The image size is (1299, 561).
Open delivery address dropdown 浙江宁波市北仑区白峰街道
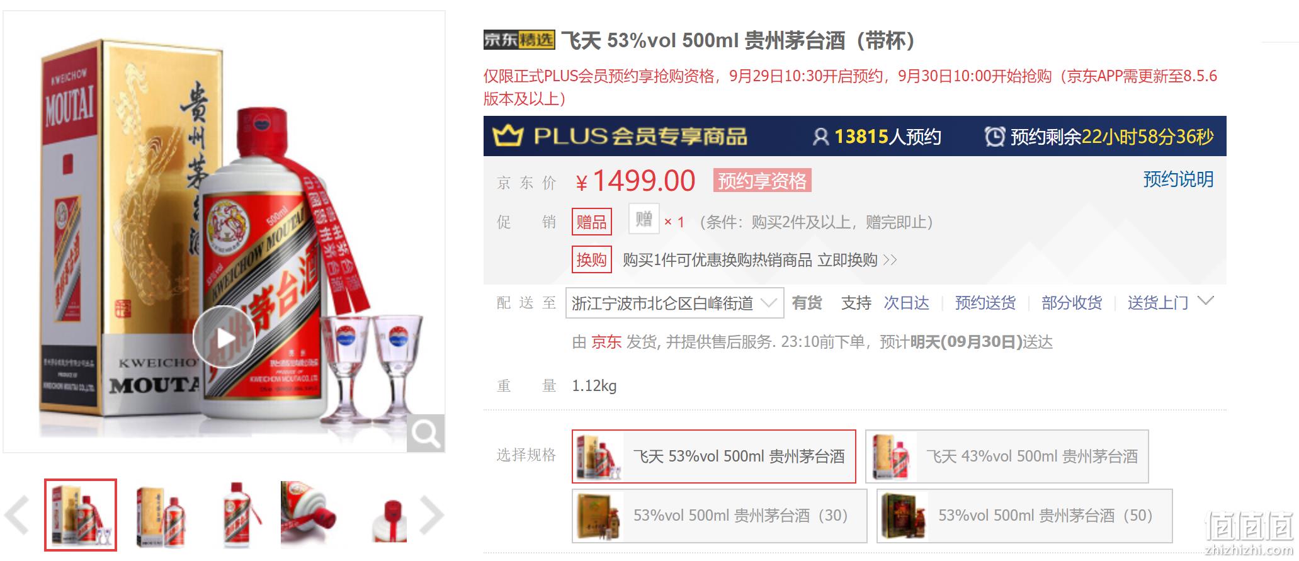[x=674, y=303]
